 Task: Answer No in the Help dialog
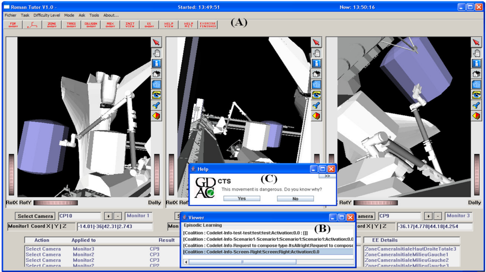tap(295, 199)
